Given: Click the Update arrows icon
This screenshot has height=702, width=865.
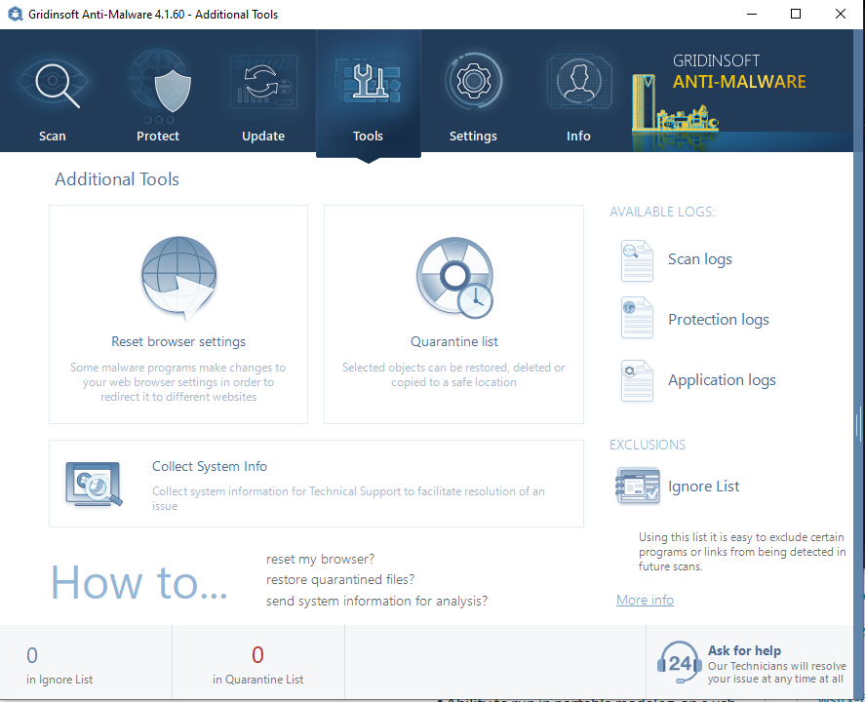Looking at the screenshot, I should click(x=263, y=83).
